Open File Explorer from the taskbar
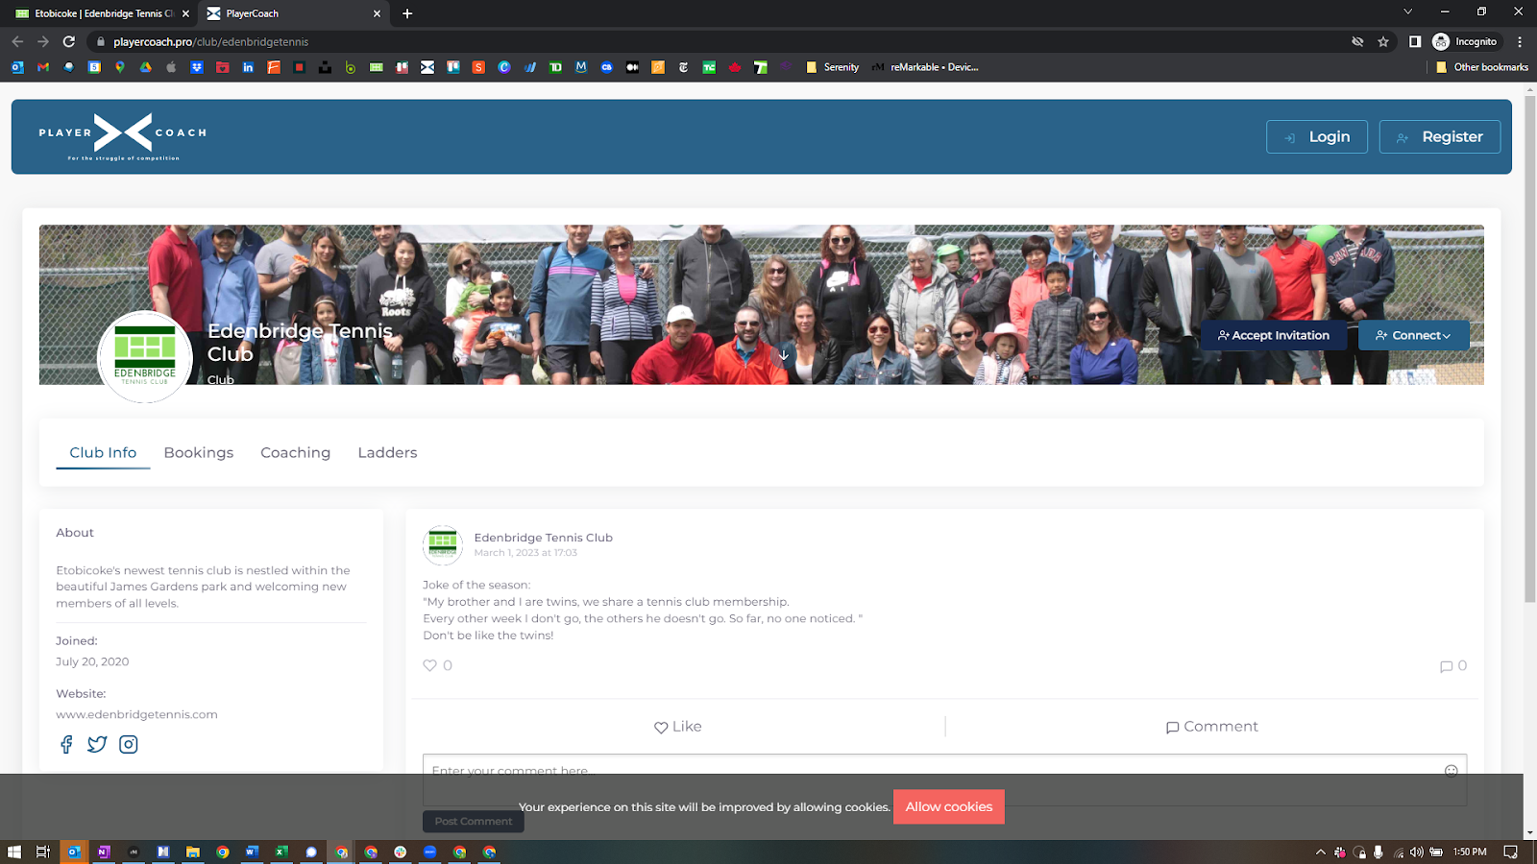The width and height of the screenshot is (1537, 864). pos(192,852)
